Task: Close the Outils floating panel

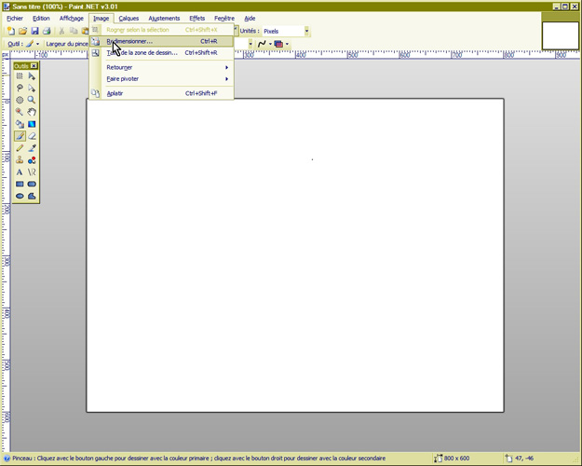Action: point(34,66)
